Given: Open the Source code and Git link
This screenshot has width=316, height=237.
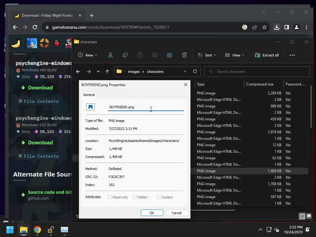Looking at the screenshot, I should pyautogui.click(x=50, y=192).
